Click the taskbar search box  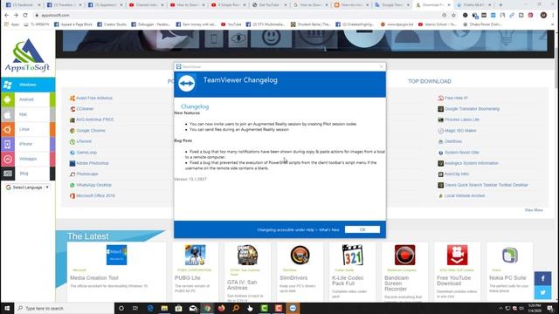coord(64,308)
